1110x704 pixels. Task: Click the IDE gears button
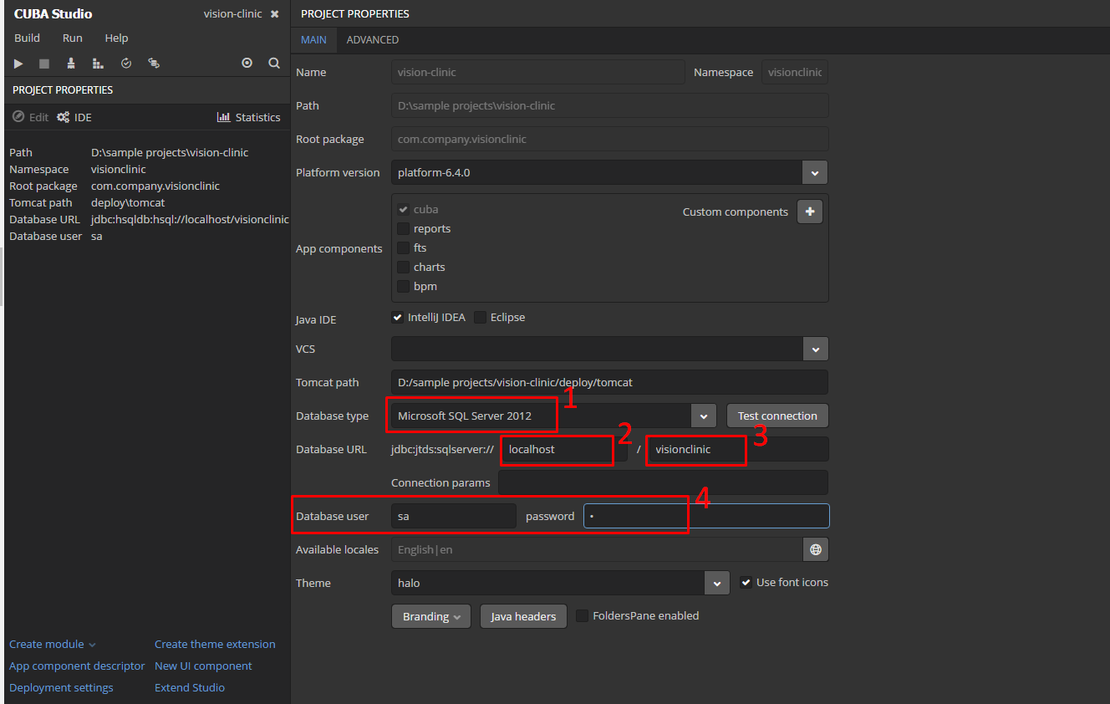tap(74, 117)
